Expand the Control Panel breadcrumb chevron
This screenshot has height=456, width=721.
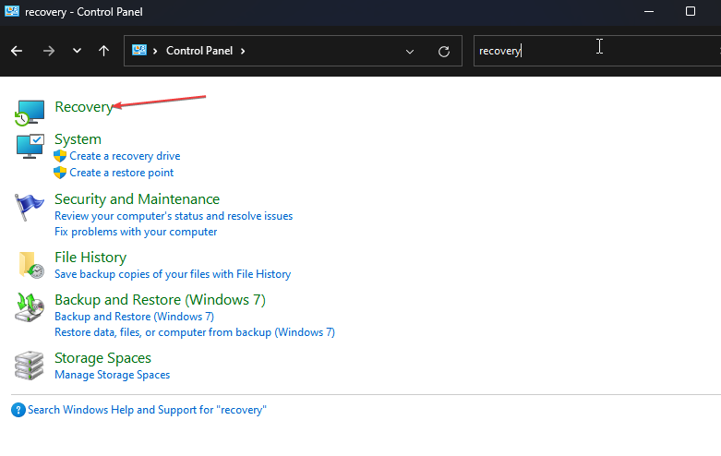(243, 51)
